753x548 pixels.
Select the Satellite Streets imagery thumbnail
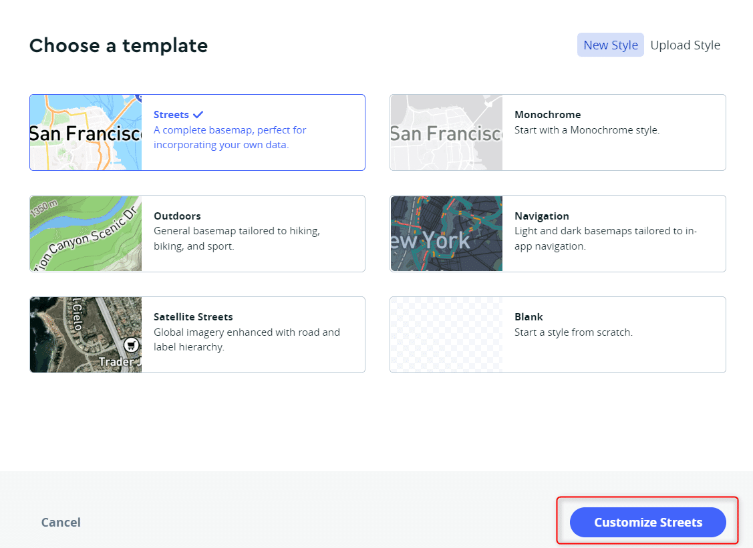tap(86, 334)
